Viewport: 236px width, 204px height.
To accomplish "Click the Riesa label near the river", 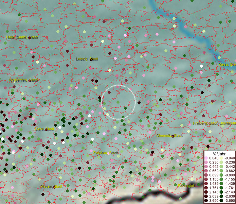I will (x=227, y=64).
